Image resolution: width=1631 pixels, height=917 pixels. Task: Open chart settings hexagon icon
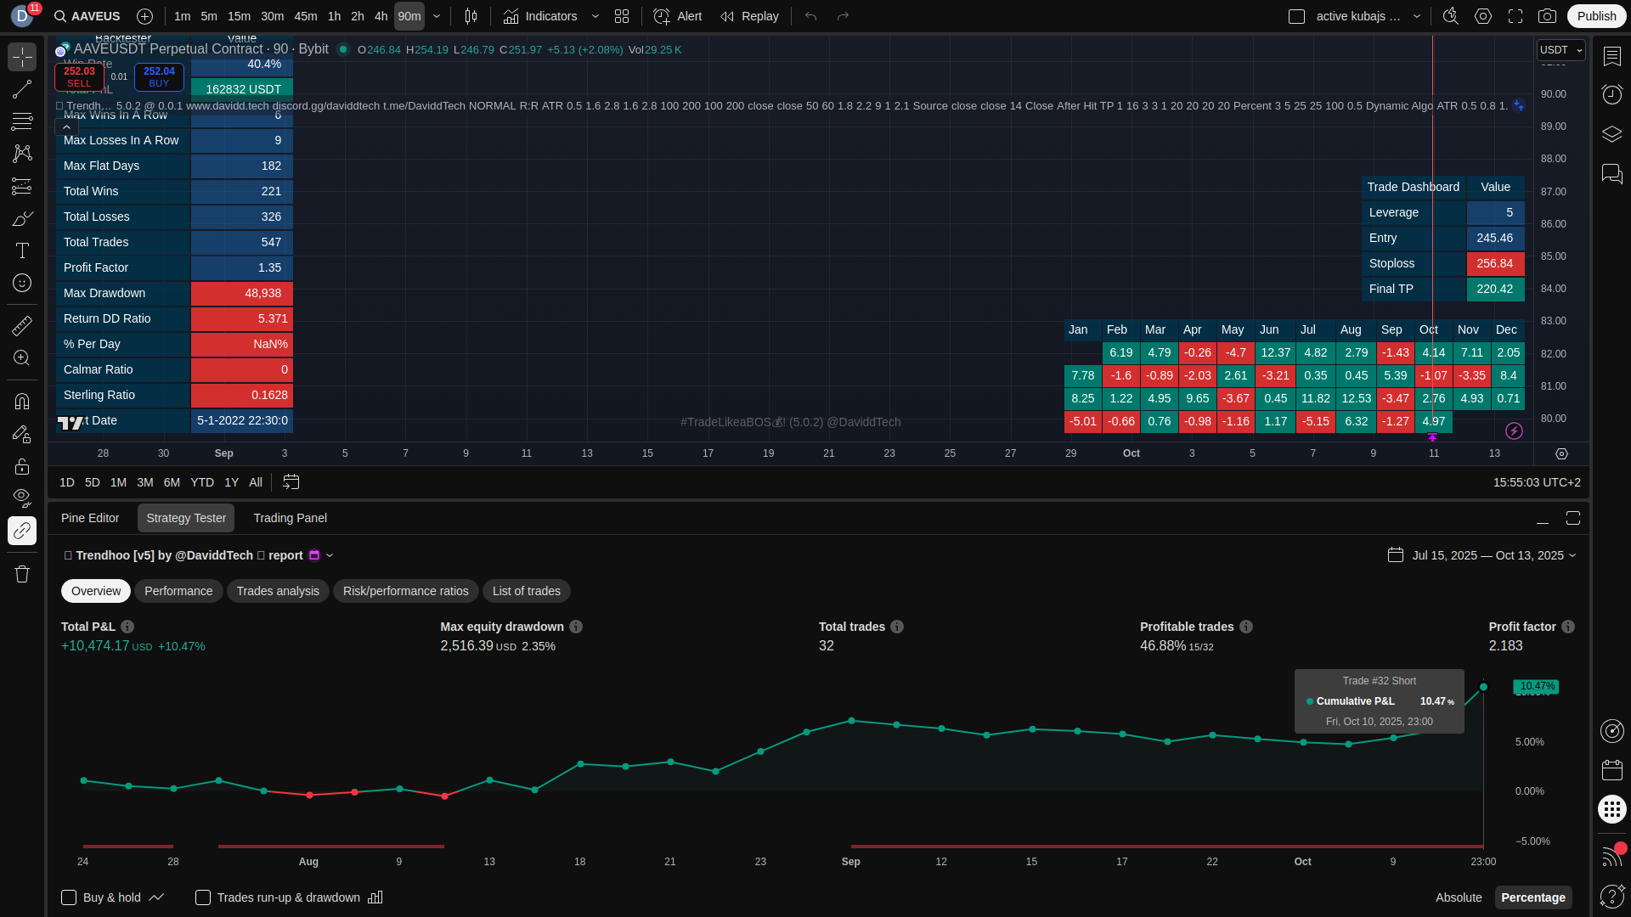1483,16
